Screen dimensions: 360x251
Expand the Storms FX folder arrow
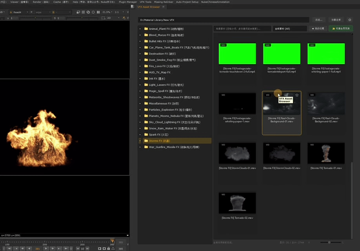click(x=140, y=141)
